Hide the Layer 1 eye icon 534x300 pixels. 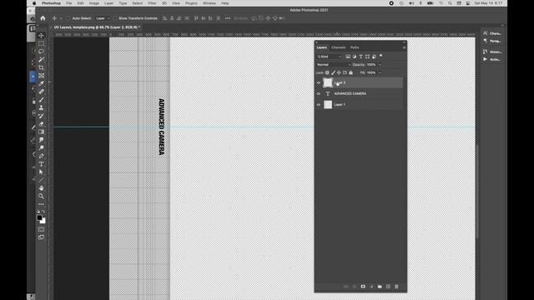click(319, 105)
